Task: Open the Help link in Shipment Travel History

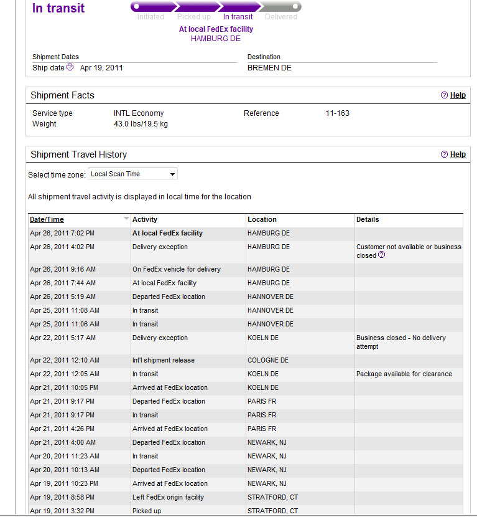Action: [x=458, y=154]
